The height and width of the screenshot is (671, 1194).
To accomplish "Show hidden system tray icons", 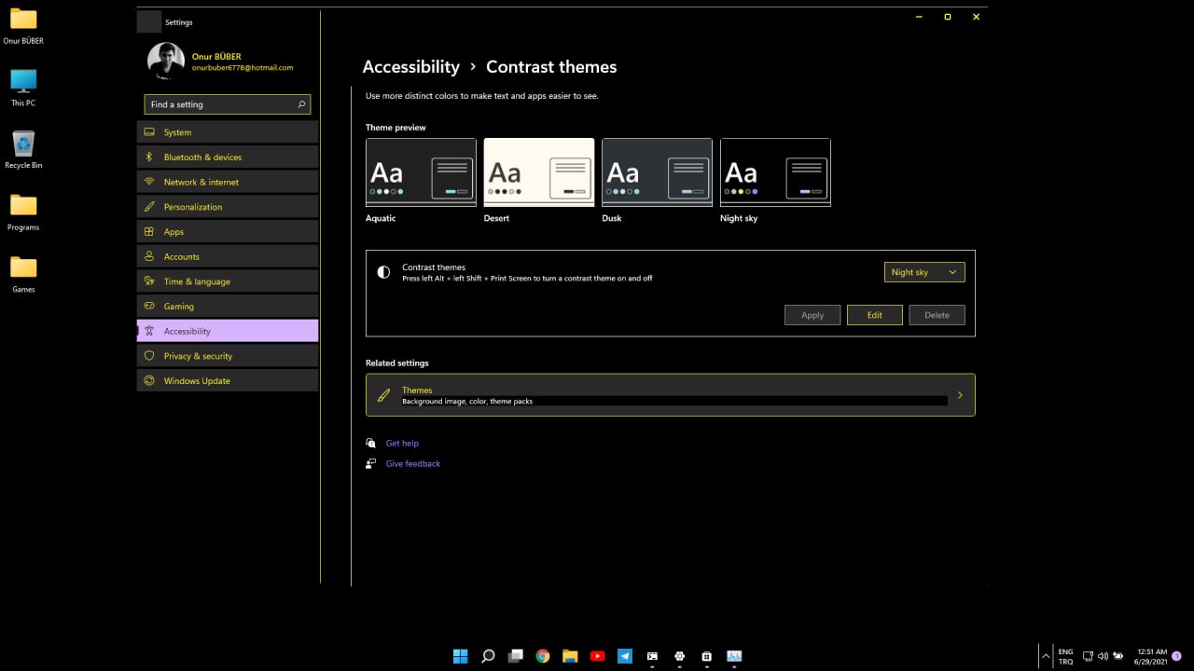I will click(1045, 656).
